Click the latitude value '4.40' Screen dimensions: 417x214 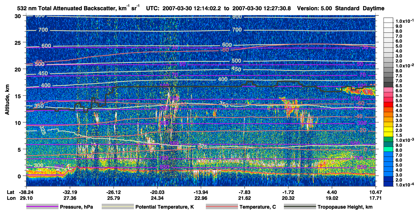point(332,192)
